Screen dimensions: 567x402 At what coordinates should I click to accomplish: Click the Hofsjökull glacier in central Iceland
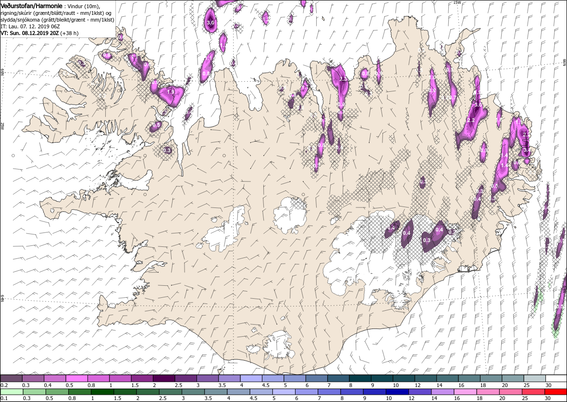coord(290,215)
